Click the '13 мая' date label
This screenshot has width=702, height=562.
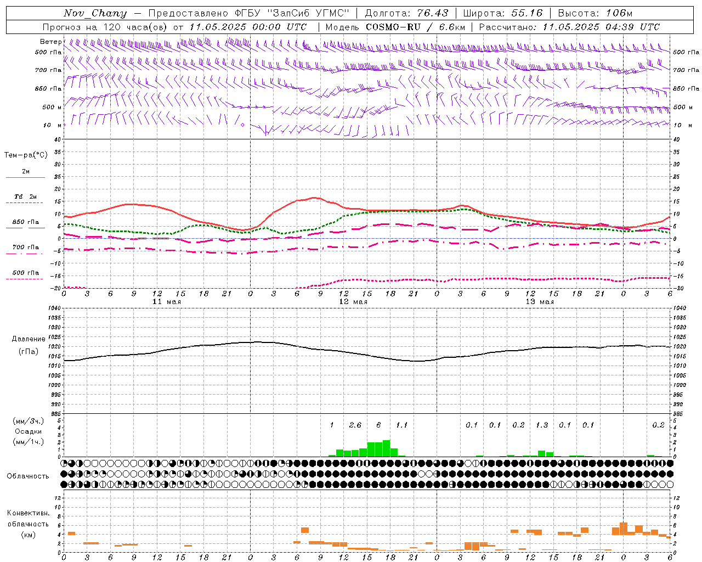pyautogui.click(x=540, y=302)
